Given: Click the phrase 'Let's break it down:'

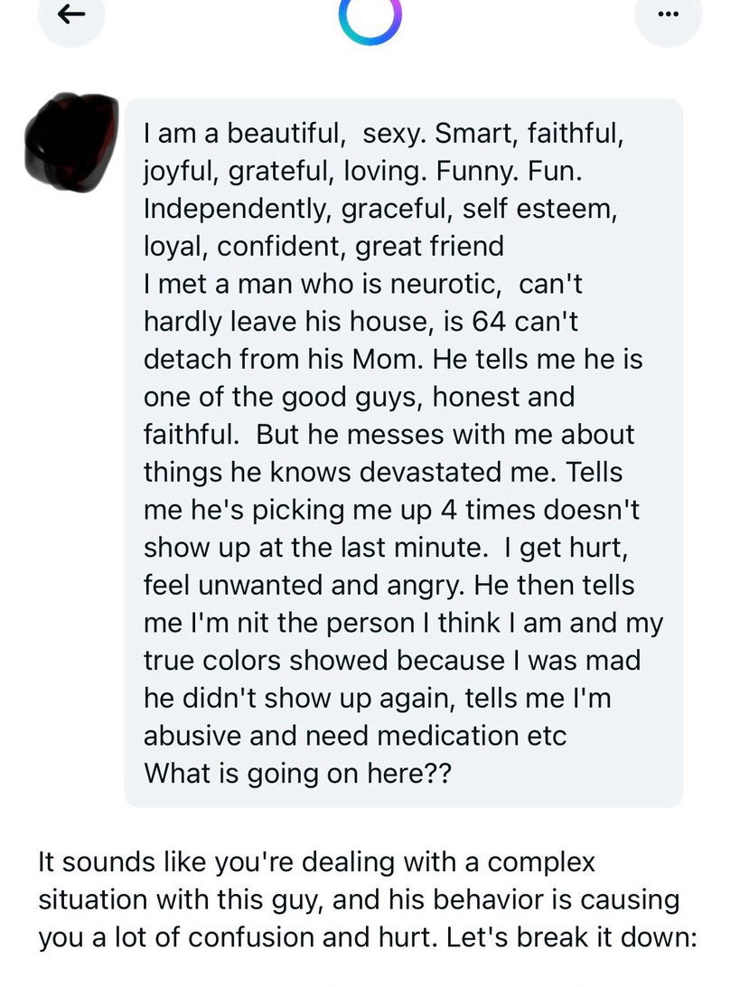Looking at the screenshot, I should [571, 937].
